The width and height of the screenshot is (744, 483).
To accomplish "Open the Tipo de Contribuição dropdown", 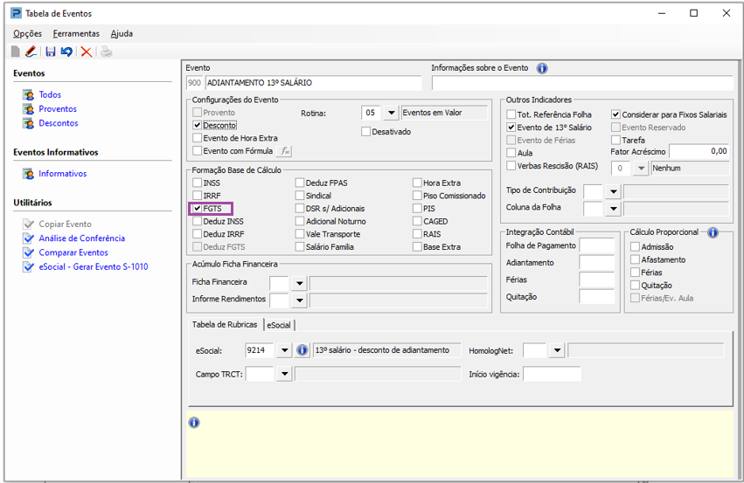I will 613,191.
